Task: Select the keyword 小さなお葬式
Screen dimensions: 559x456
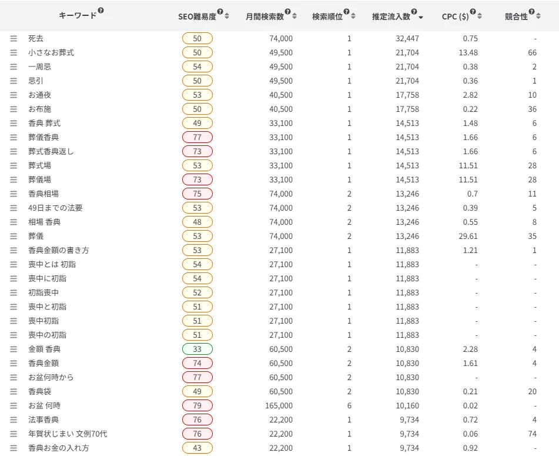Action: 51,52
